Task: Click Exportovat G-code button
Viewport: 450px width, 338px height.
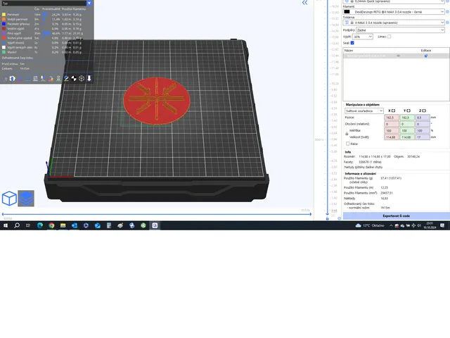Action: coord(397,216)
